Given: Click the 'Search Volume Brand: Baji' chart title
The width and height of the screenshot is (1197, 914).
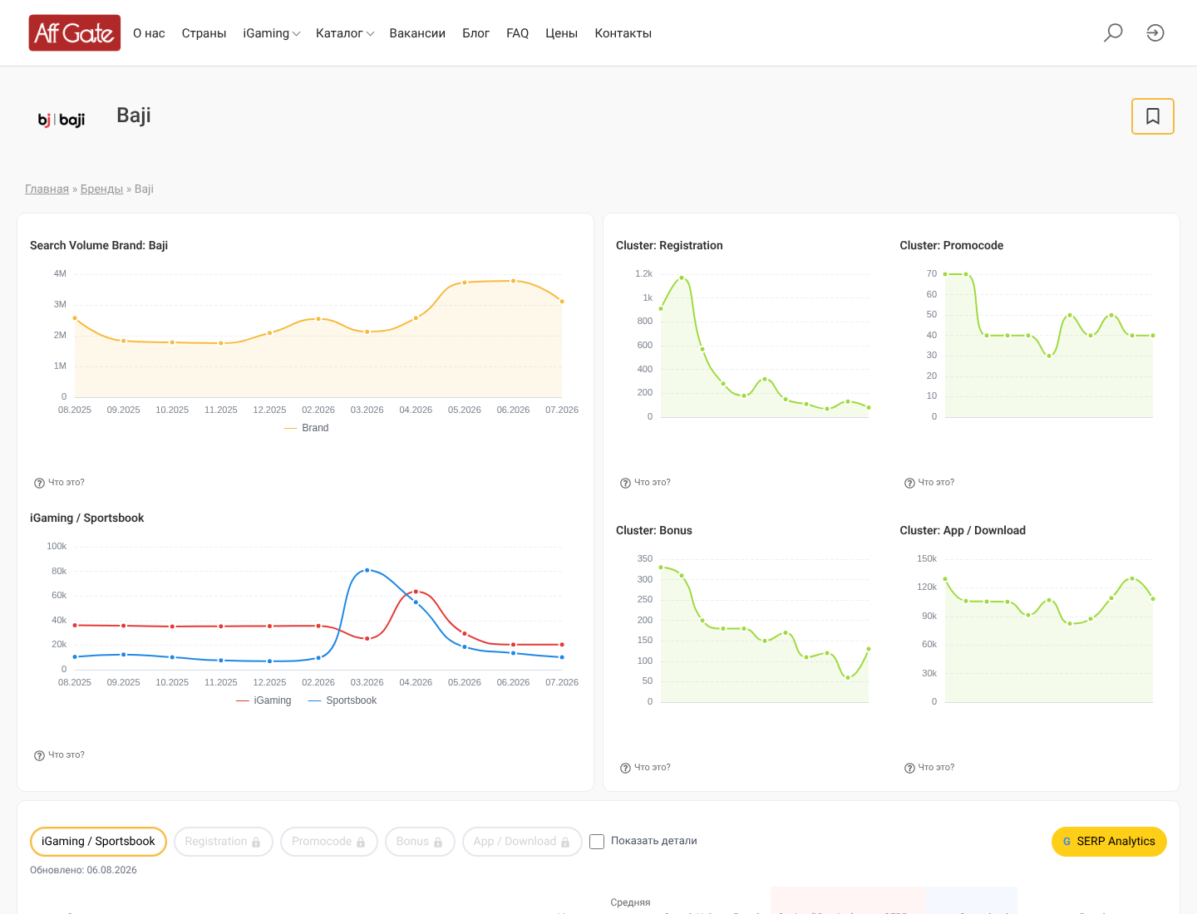Looking at the screenshot, I should pos(99,245).
